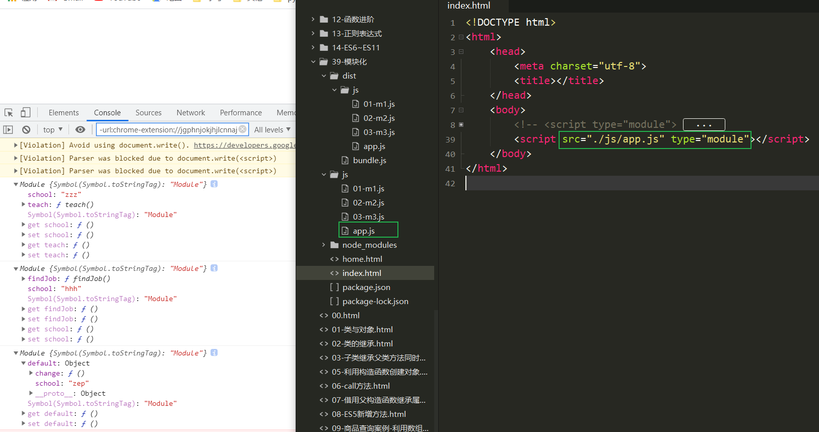Expand the 12-函数进阶 folder
The height and width of the screenshot is (432, 819).
(x=313, y=19)
